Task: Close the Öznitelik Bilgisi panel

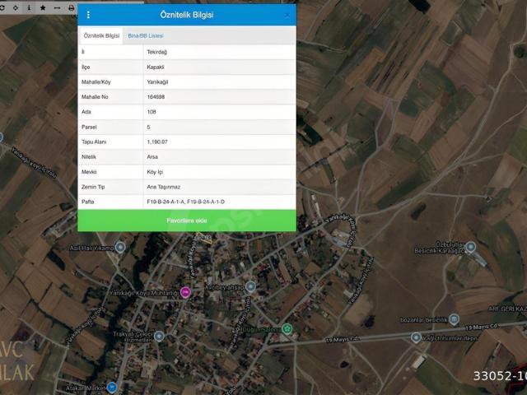Action: point(287,15)
